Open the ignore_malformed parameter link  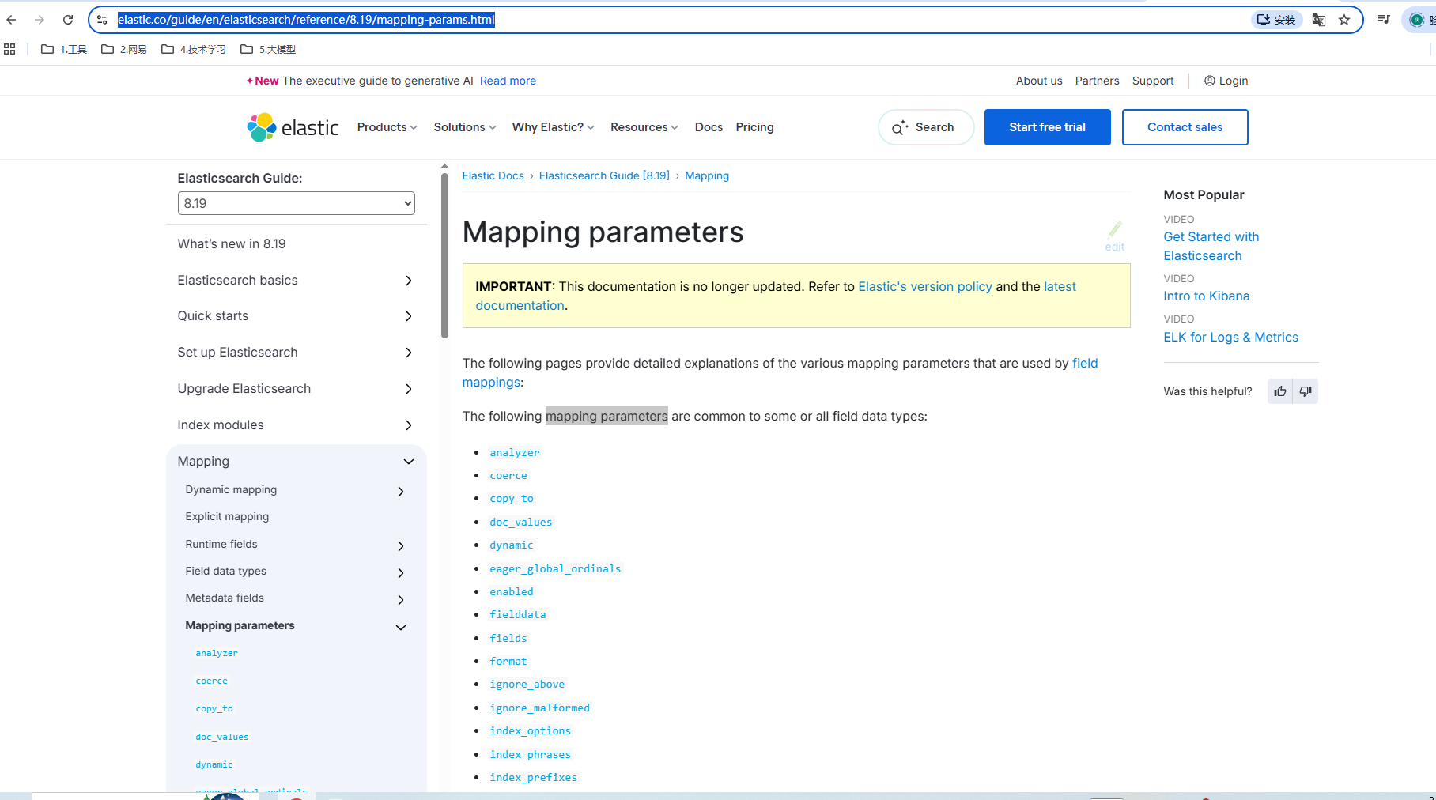tap(539, 708)
